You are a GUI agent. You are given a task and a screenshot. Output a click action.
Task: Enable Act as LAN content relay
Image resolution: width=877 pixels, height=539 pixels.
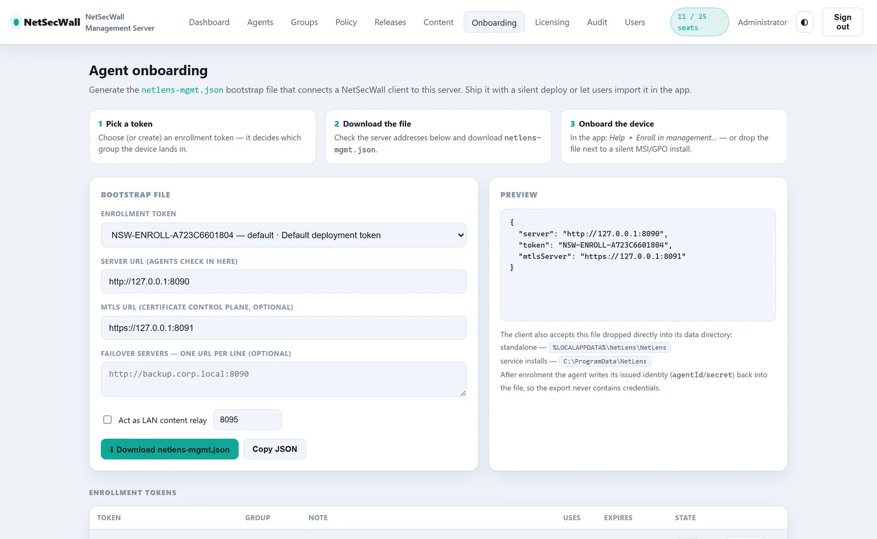[107, 419]
